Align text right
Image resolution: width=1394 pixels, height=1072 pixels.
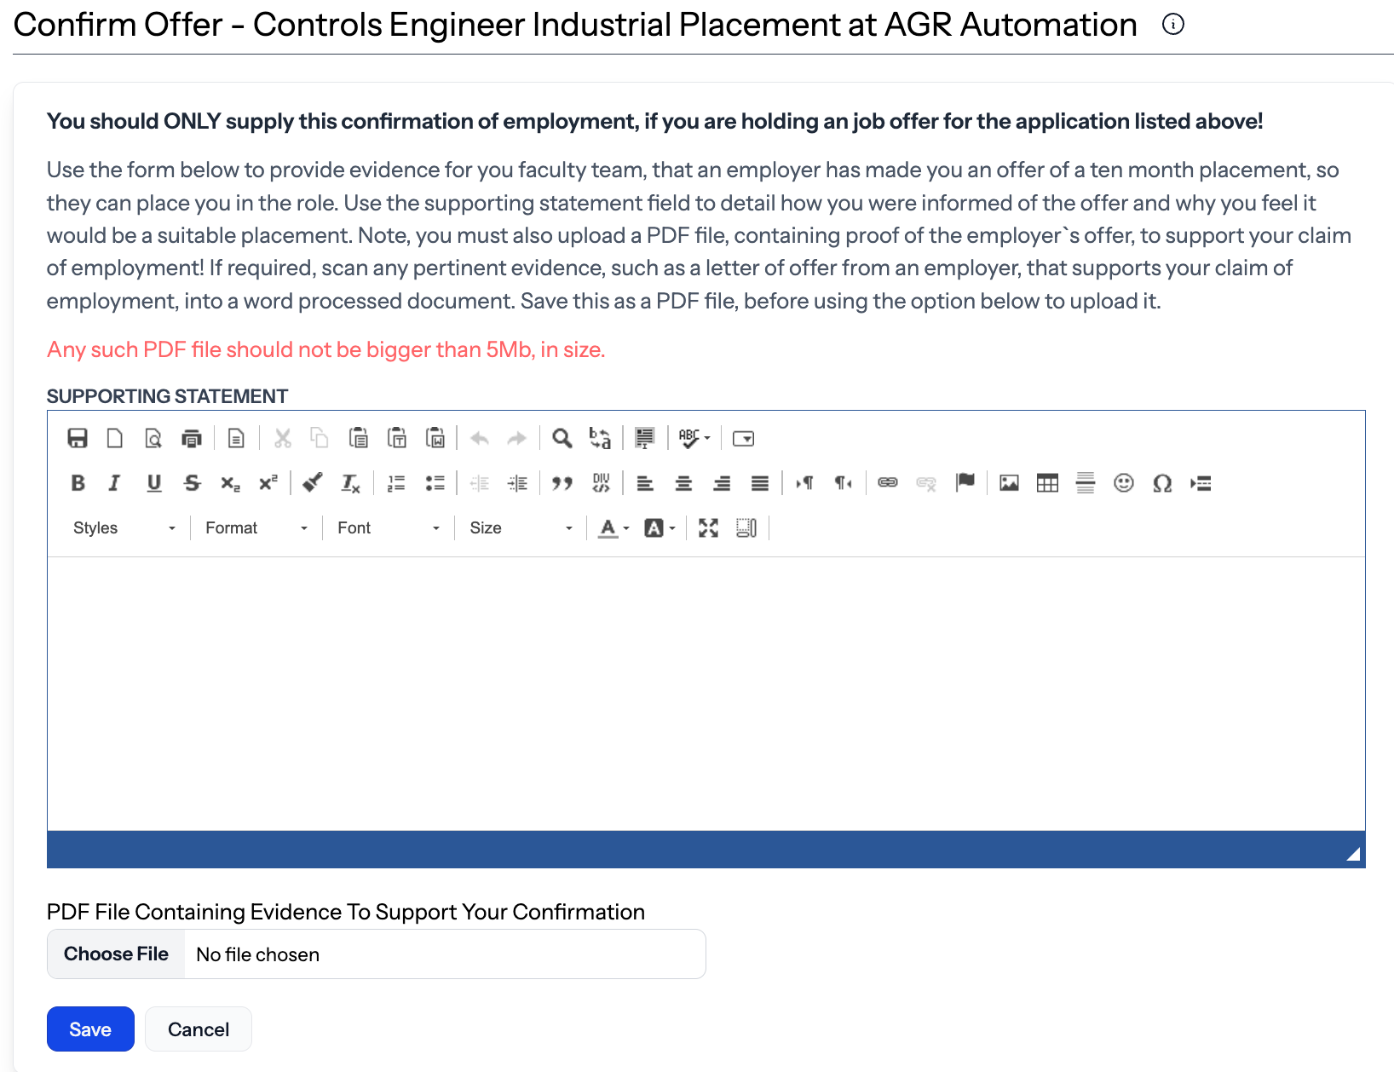click(x=722, y=483)
